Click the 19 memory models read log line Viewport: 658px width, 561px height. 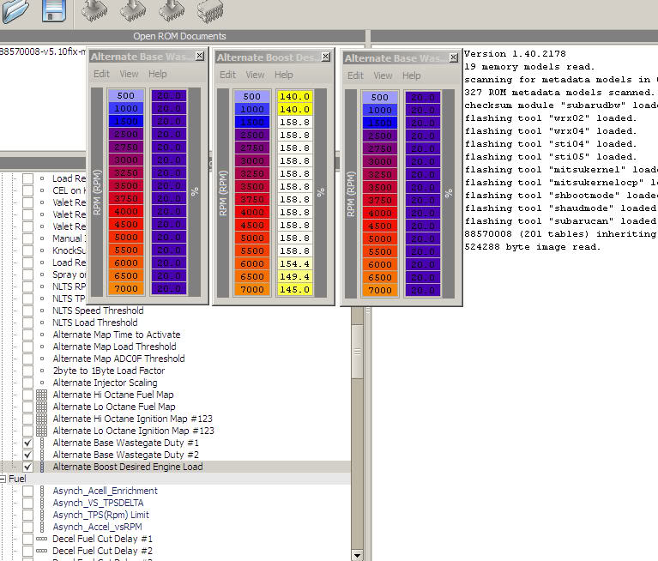pyautogui.click(x=529, y=67)
